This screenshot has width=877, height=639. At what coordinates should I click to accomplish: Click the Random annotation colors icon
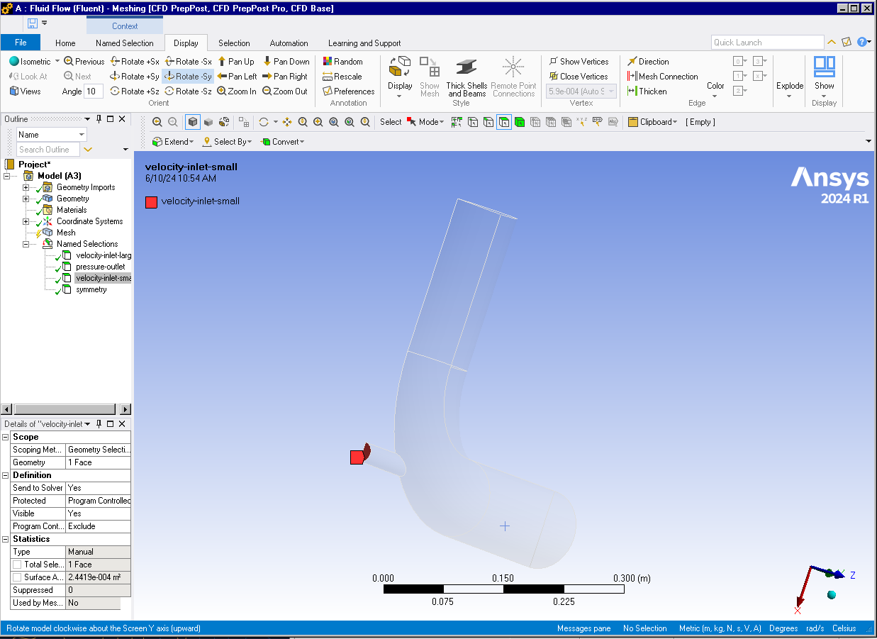[328, 62]
